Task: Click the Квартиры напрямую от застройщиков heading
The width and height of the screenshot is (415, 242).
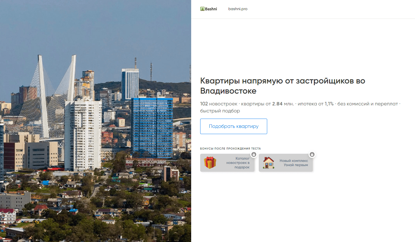Action: (283, 86)
